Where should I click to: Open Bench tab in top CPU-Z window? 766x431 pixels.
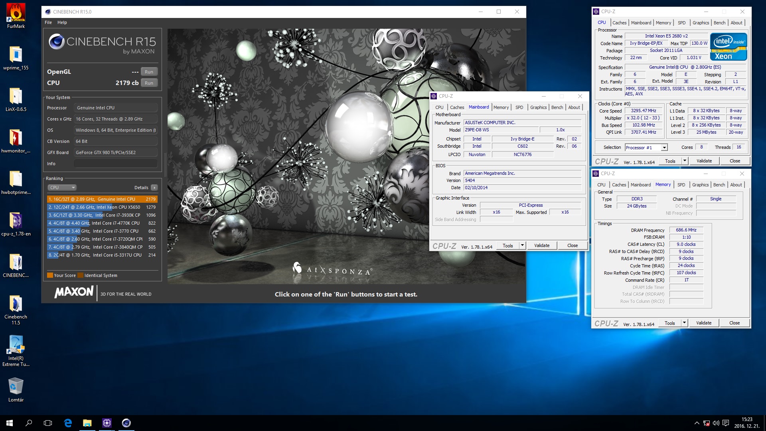(719, 23)
